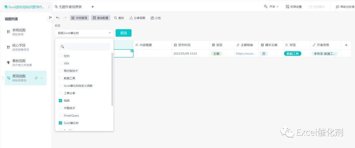The width and height of the screenshot is (355, 148).
Task: Check the 数据工具 option in list
Action: (x=60, y=78)
